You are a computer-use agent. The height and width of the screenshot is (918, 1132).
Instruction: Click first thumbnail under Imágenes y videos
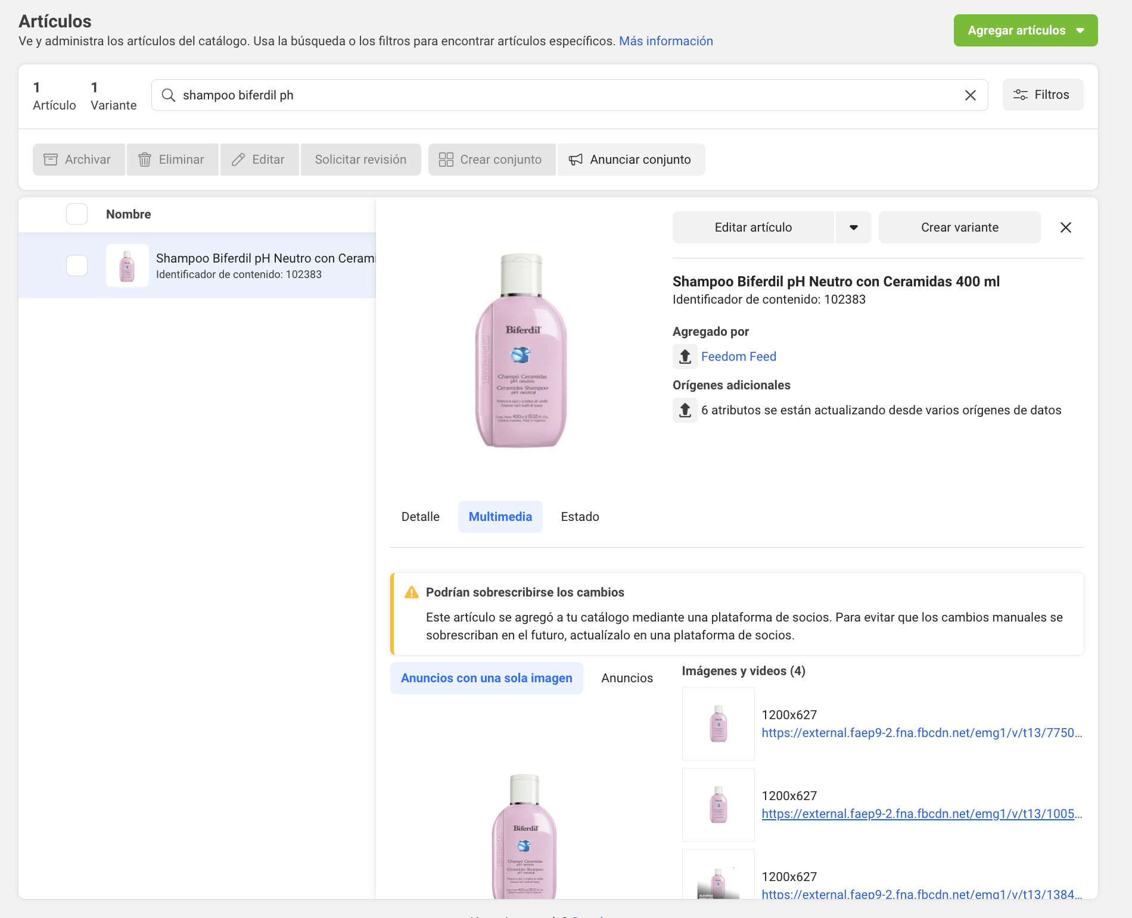[718, 724]
